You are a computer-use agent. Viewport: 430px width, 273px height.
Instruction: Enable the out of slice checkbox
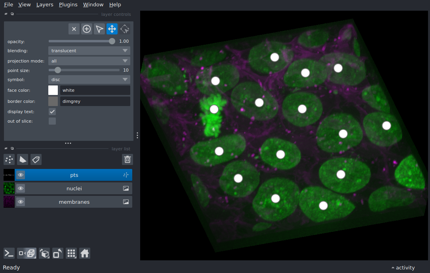52,121
